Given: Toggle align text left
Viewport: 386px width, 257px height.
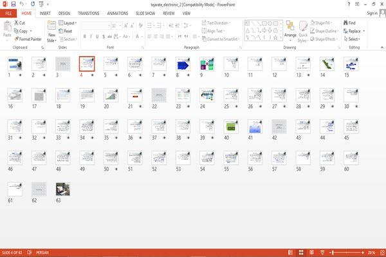Looking at the screenshot, I should (x=149, y=37).
